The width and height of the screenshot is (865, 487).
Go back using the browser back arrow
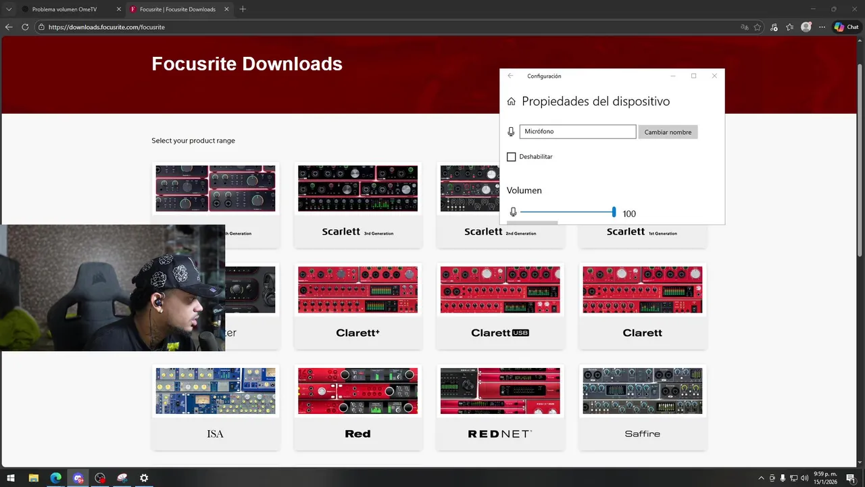9,27
